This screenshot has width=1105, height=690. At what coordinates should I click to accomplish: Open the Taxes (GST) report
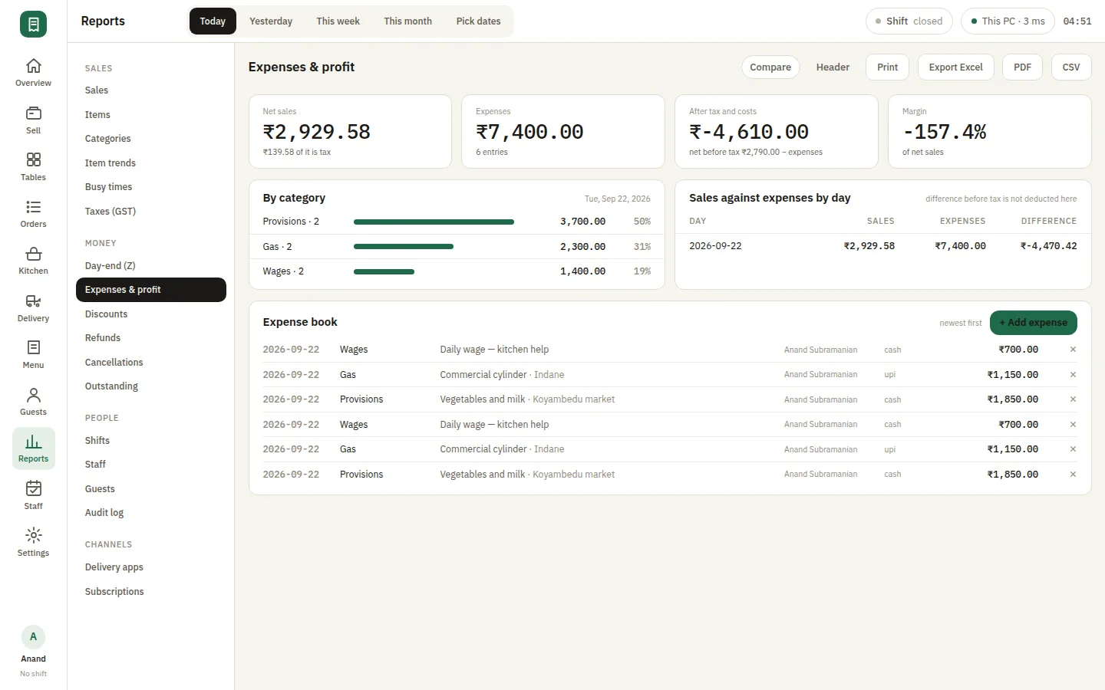[x=151, y=212]
